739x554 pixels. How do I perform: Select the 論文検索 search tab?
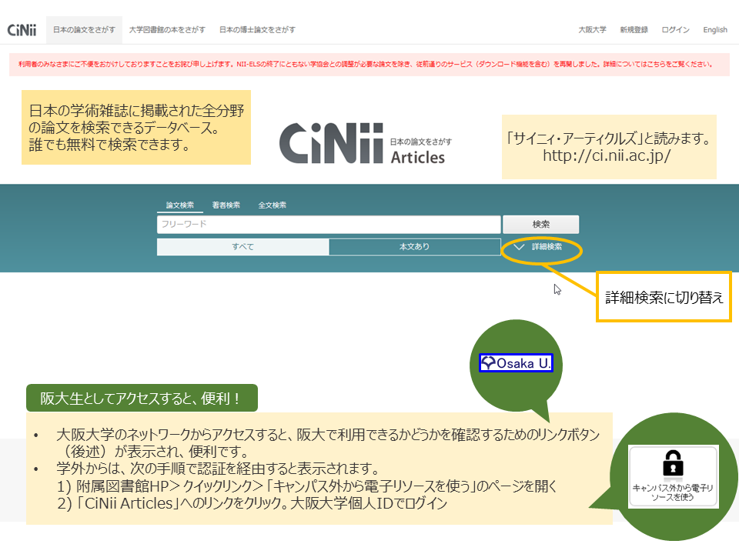(180, 205)
